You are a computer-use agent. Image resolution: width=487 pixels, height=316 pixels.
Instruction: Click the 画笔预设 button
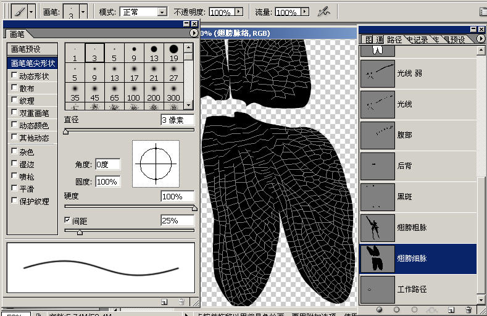[32, 49]
